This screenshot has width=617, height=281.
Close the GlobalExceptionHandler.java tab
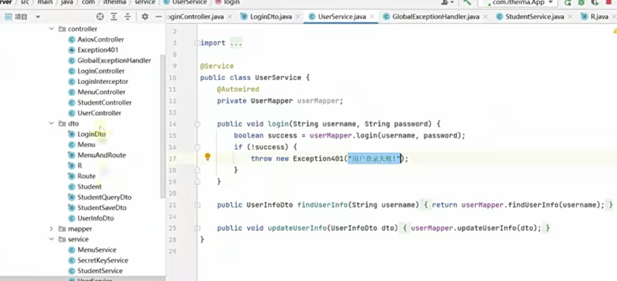tap(486, 16)
